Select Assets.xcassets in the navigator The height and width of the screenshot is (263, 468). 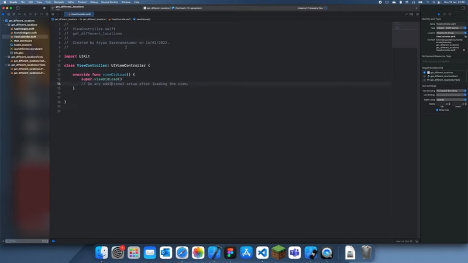point(23,45)
